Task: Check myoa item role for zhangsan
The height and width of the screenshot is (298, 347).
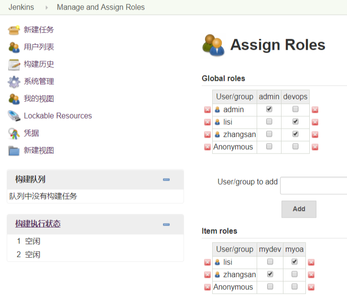Action: click(294, 274)
